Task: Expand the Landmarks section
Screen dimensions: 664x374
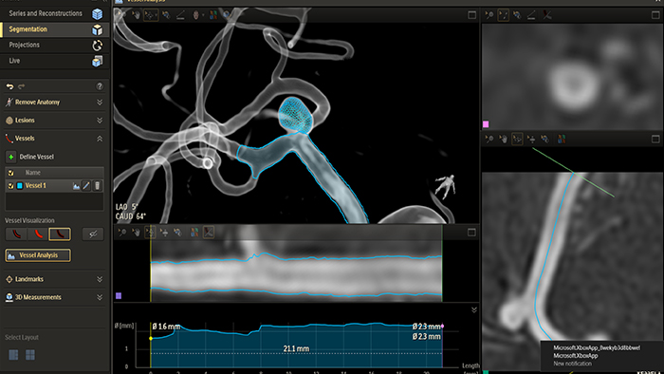Action: click(100, 279)
